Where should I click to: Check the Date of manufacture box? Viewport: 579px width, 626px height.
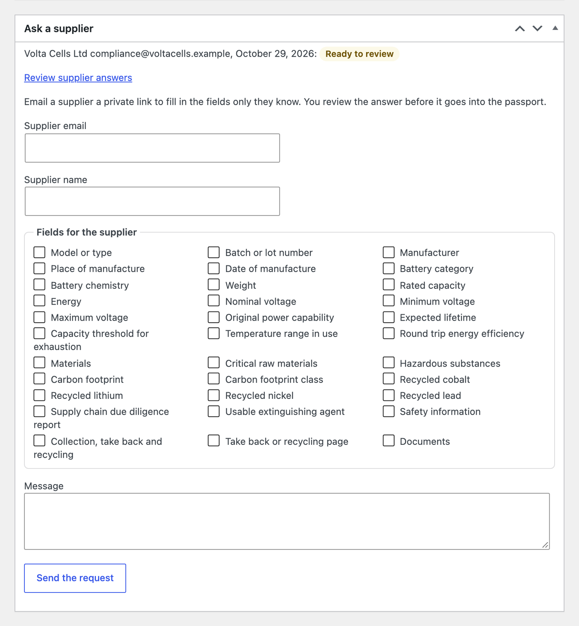tap(214, 269)
